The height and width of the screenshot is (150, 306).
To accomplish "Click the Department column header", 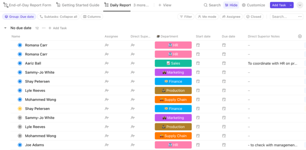I will [x=167, y=37].
